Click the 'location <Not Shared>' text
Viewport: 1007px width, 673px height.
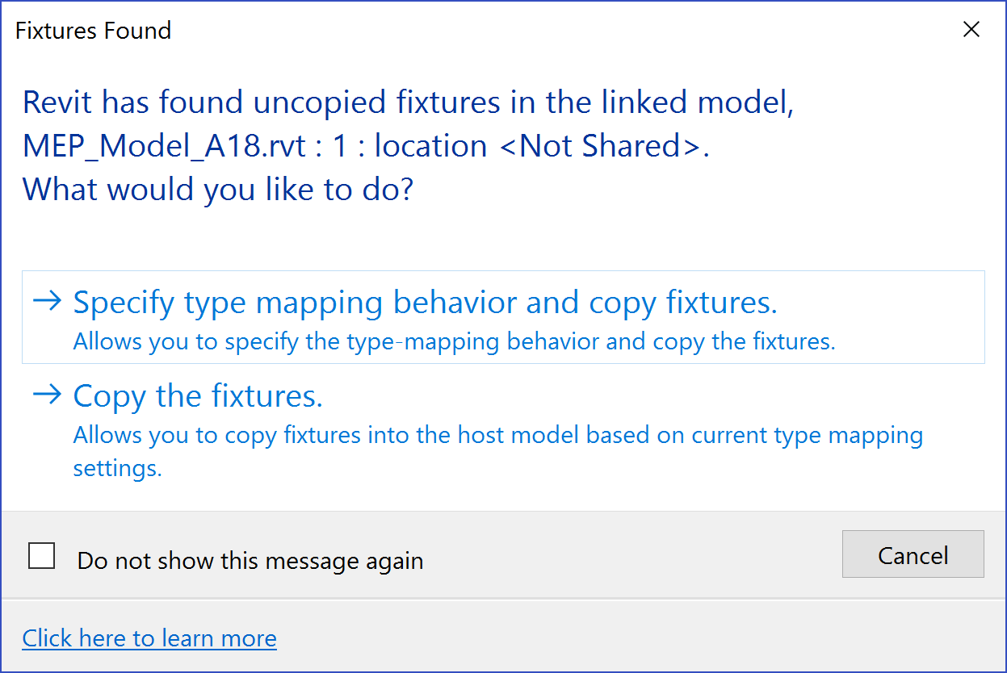541,146
